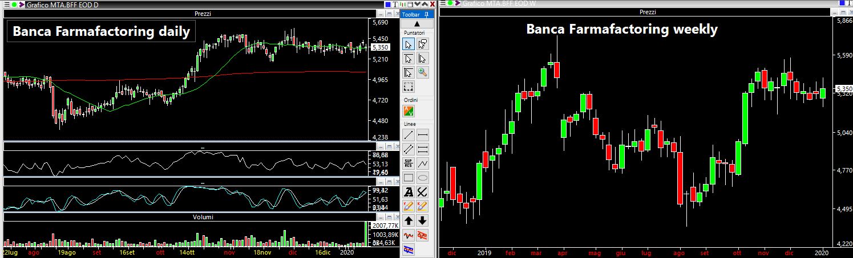This screenshot has width=853, height=258.
Task: Select the dotted rectangle selection tool
Action: pos(409,87)
